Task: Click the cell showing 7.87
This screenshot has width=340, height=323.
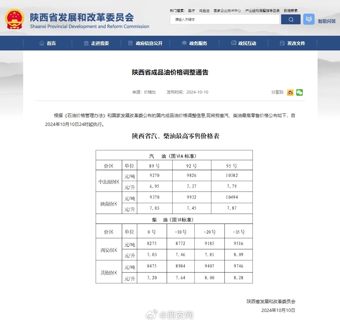Action: [232, 208]
